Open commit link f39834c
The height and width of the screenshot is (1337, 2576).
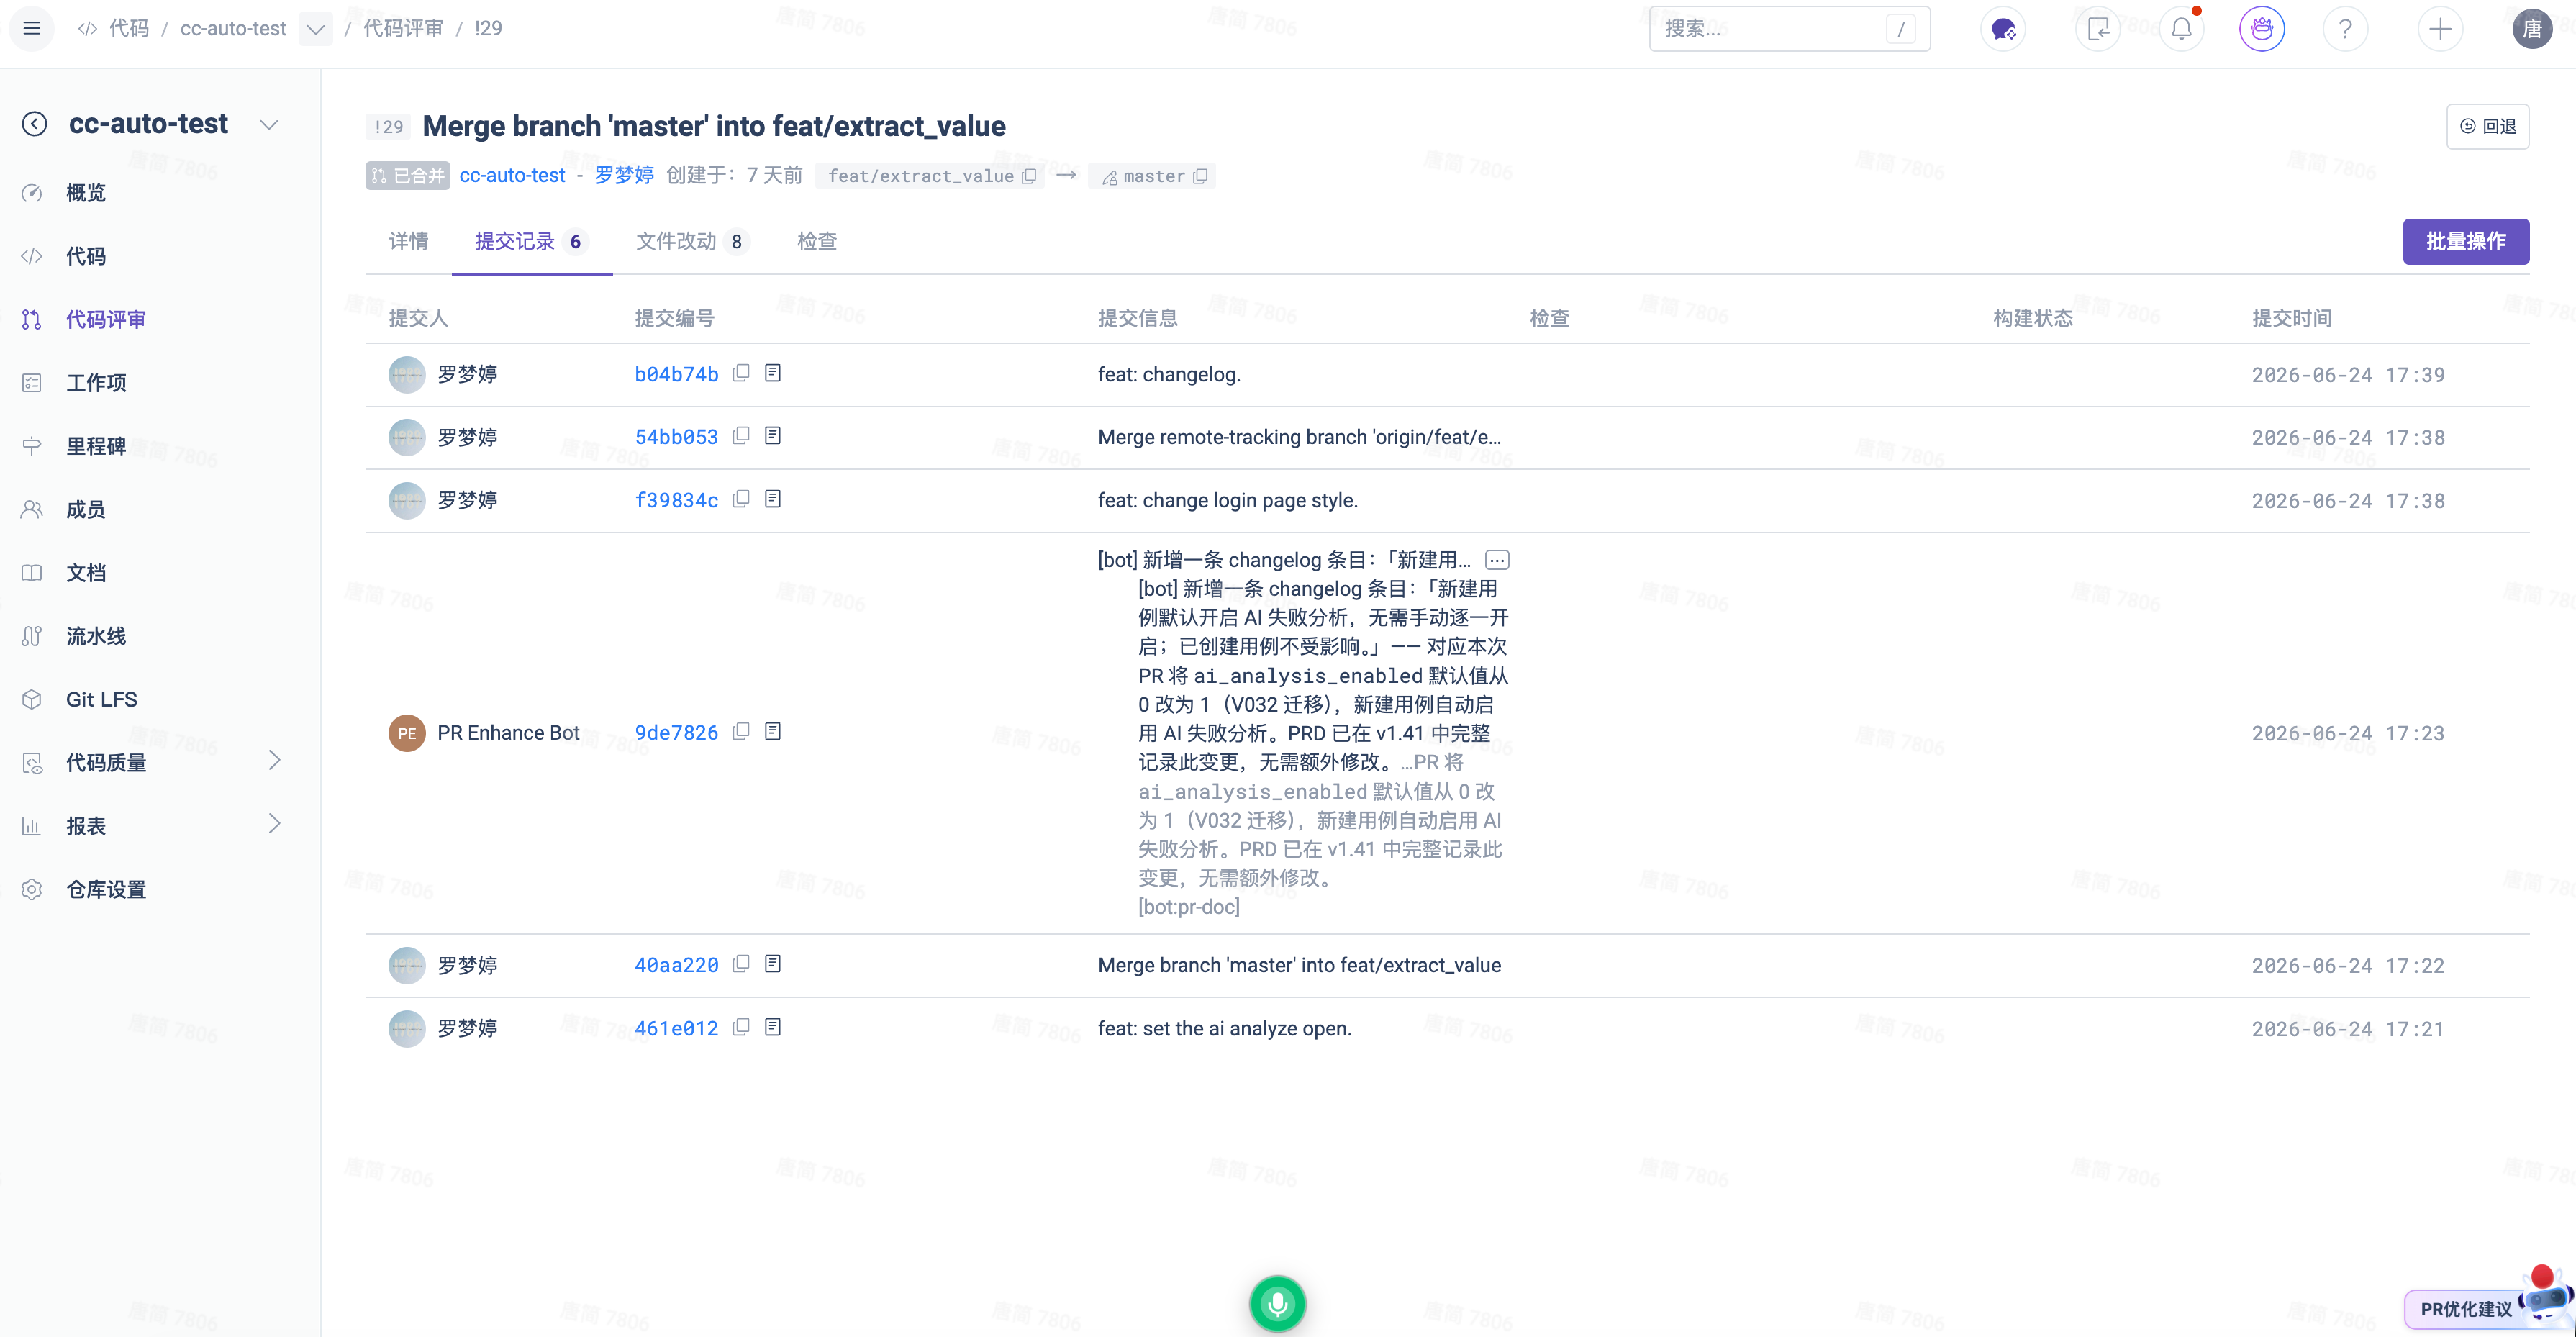click(x=677, y=500)
